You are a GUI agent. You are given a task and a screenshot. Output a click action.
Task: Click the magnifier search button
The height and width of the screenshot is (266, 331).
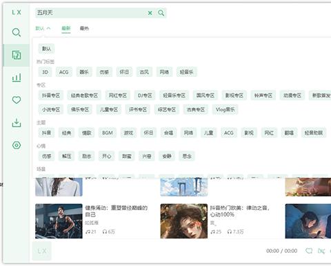click(x=161, y=13)
